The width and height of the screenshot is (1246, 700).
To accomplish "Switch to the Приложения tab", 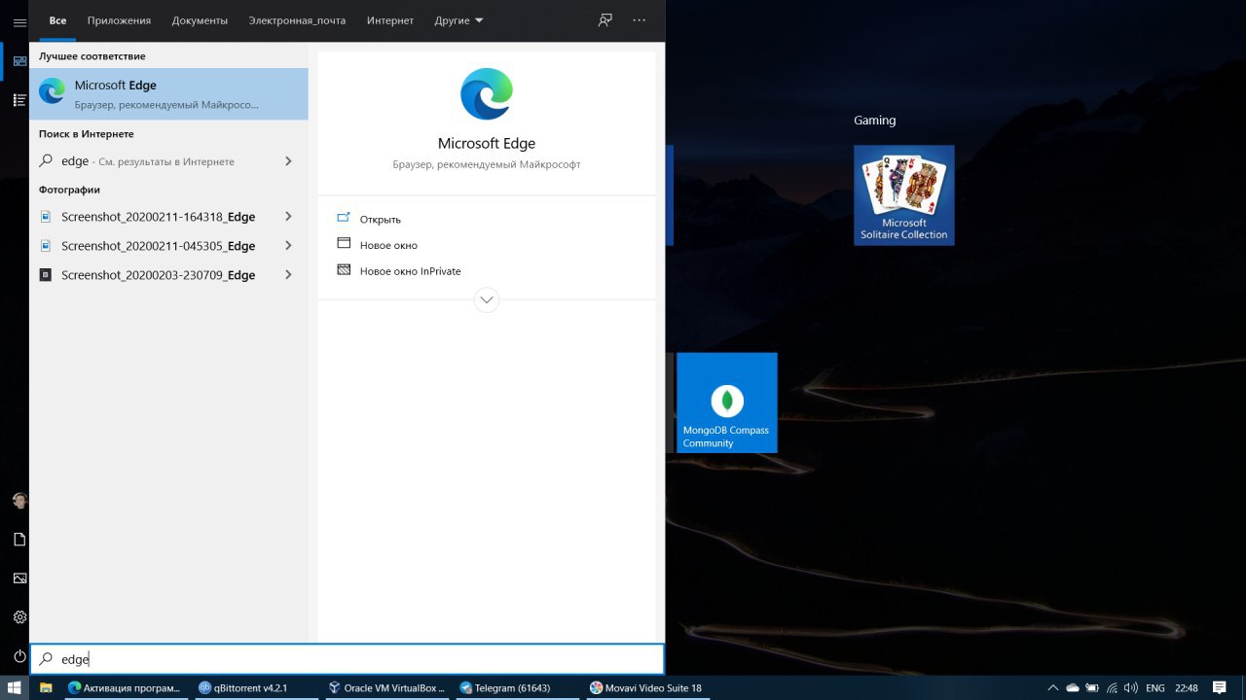I will (119, 20).
